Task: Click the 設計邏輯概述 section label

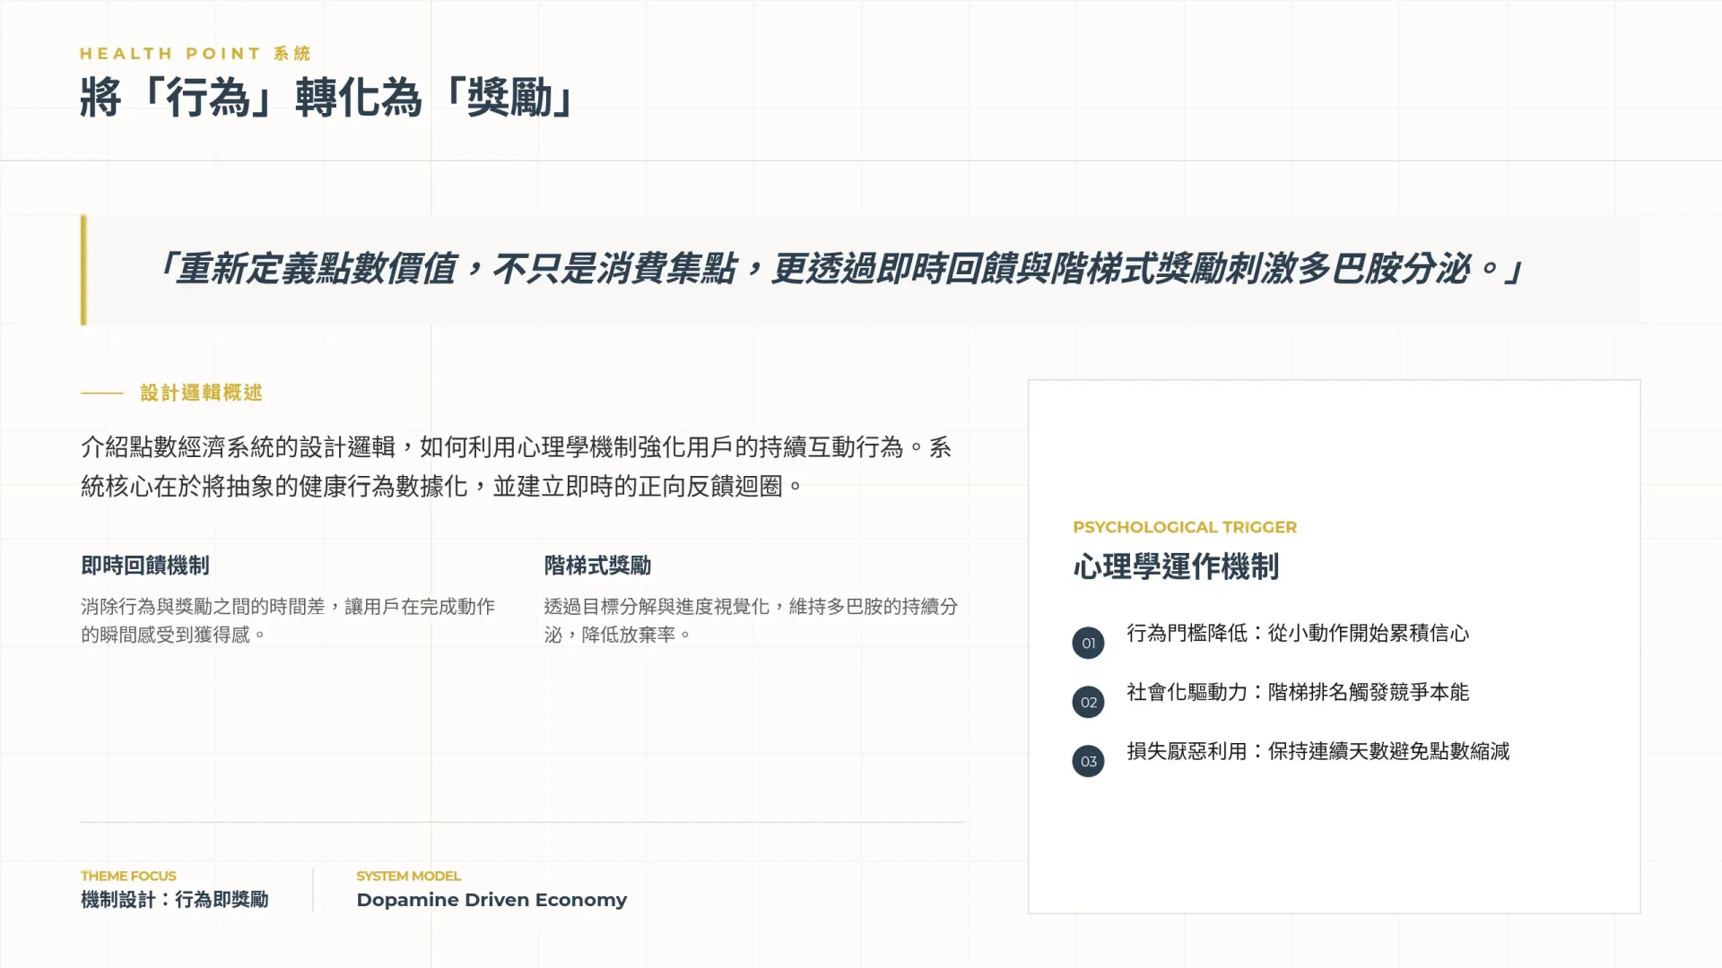Action: coord(201,393)
